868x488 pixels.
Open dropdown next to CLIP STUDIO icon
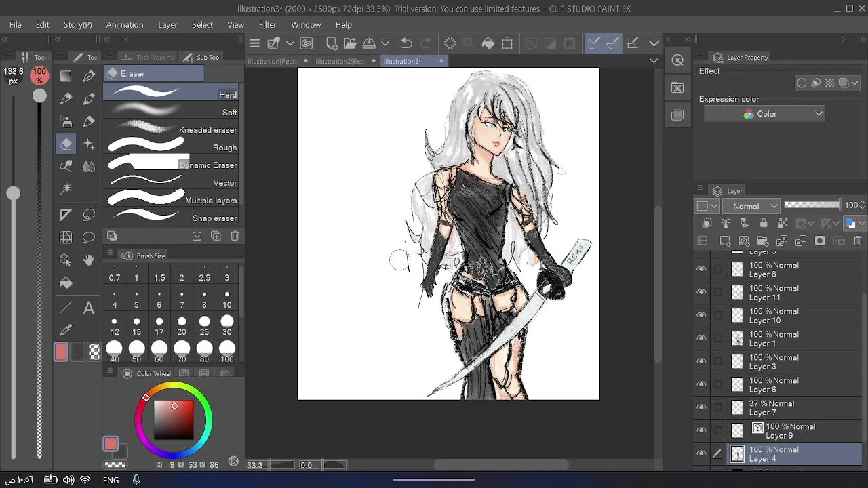290,43
